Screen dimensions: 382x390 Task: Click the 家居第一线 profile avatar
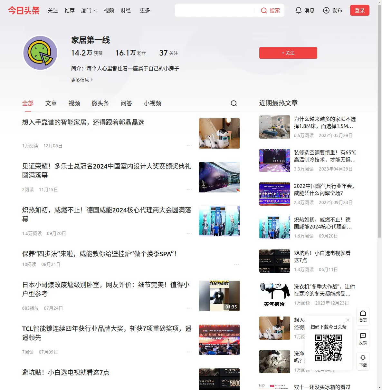(40, 53)
